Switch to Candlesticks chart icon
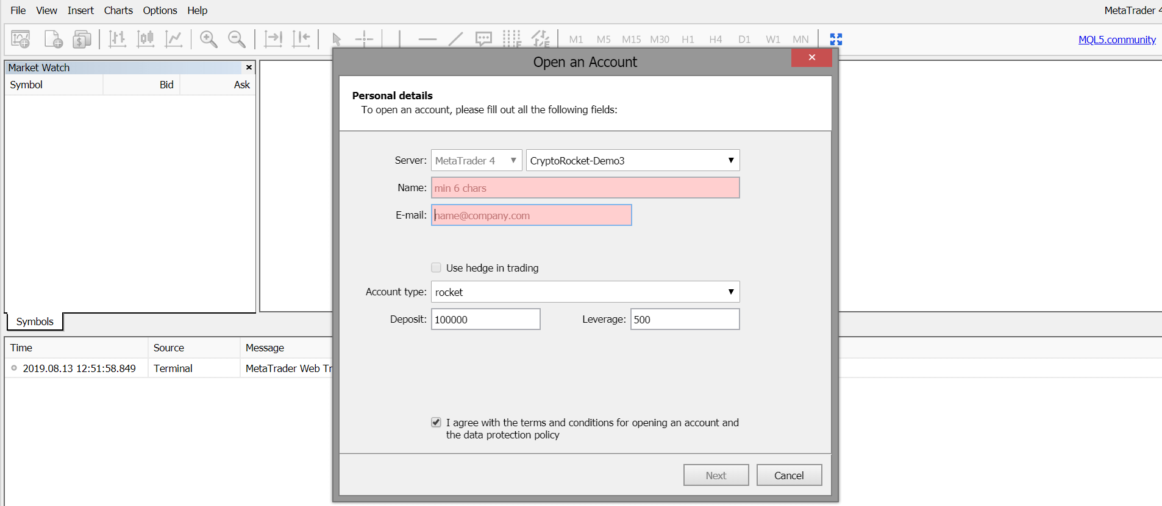This screenshot has width=1162, height=506. (x=146, y=39)
